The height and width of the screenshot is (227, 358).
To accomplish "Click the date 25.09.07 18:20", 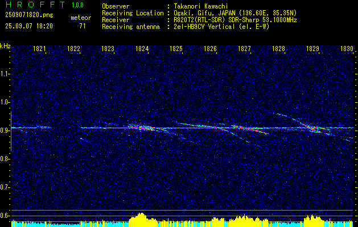I will [x=29, y=26].
